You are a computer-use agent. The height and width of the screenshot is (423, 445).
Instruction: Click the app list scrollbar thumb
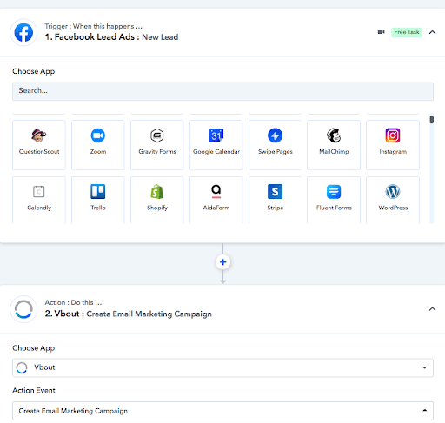(x=432, y=120)
